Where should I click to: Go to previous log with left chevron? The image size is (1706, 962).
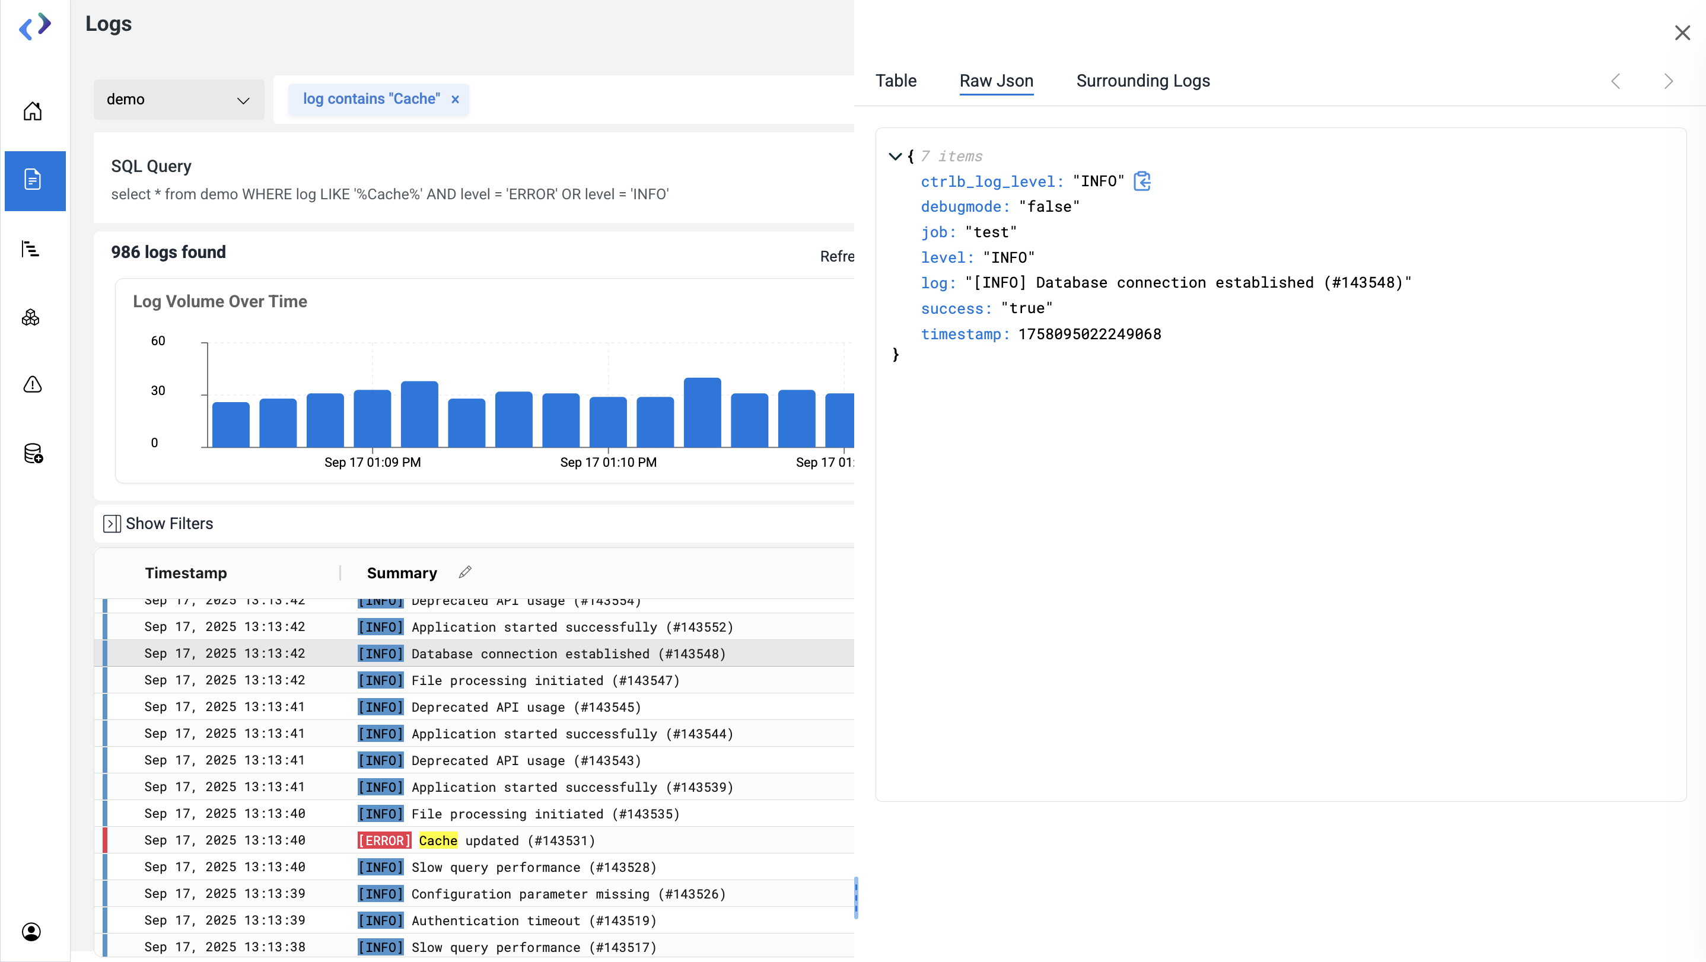[x=1615, y=81]
